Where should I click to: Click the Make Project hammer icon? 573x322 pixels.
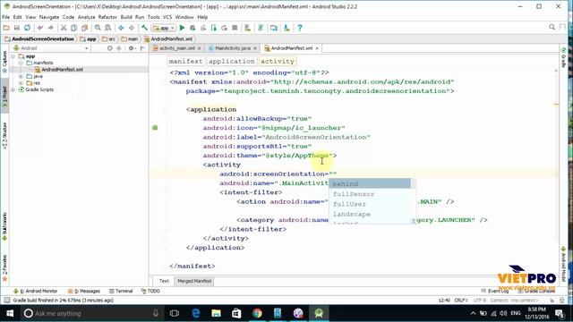point(145,28)
